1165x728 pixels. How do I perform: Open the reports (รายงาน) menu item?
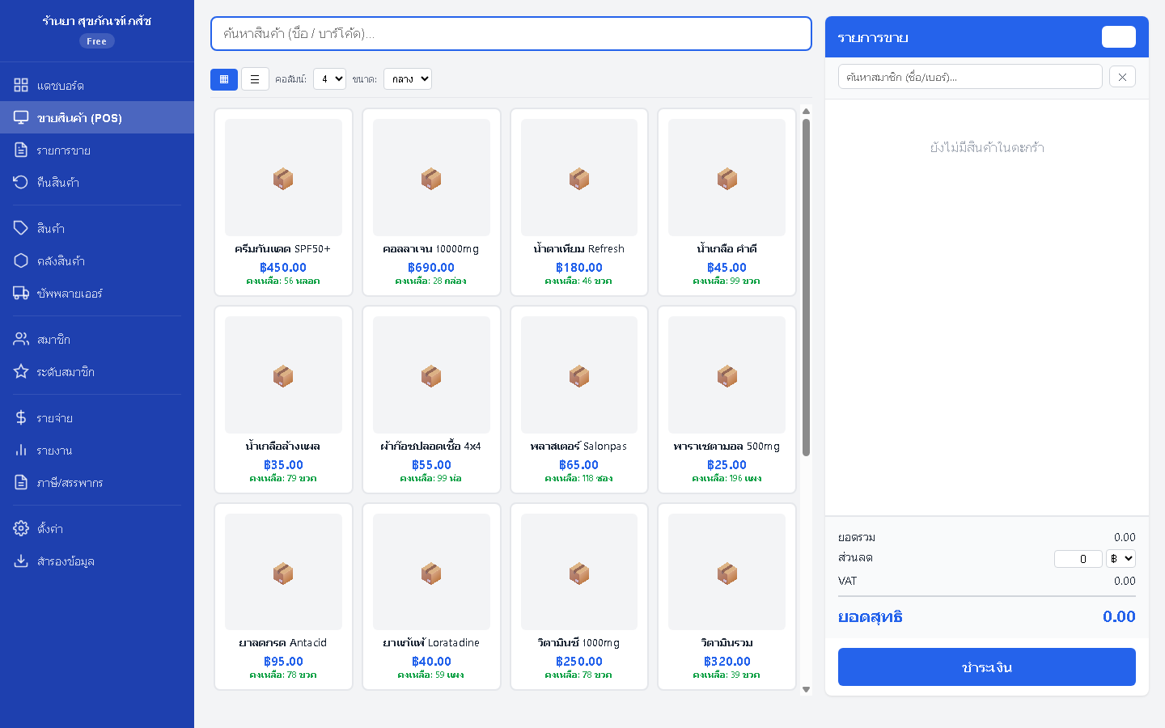coord(54,451)
